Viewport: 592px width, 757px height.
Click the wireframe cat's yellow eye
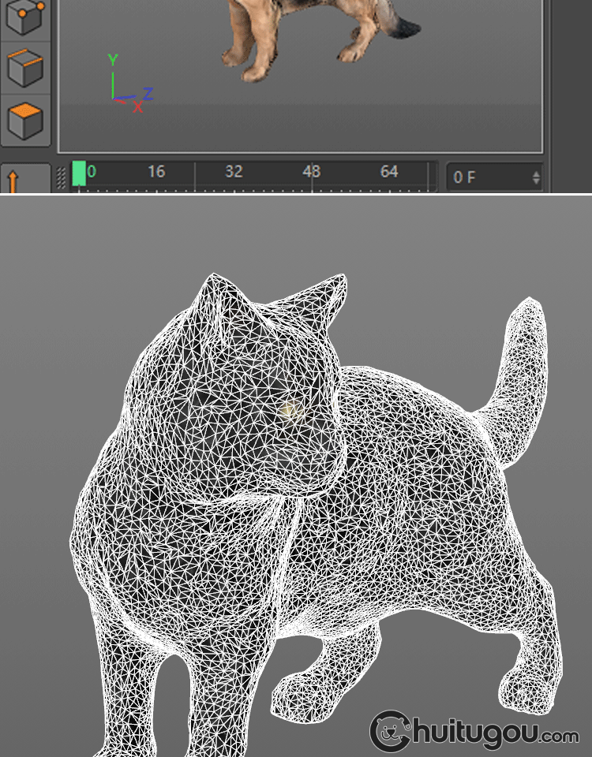[291, 408]
